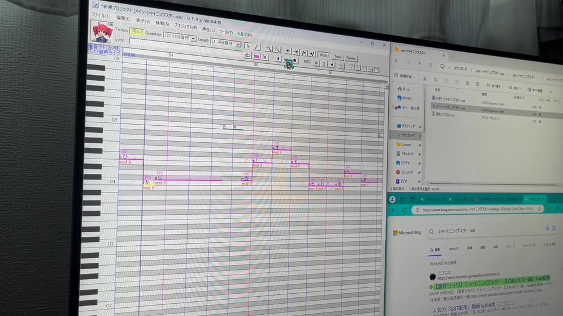Open the ツール(T) menu
Viewport: 563px width, 316px height.
(226, 32)
